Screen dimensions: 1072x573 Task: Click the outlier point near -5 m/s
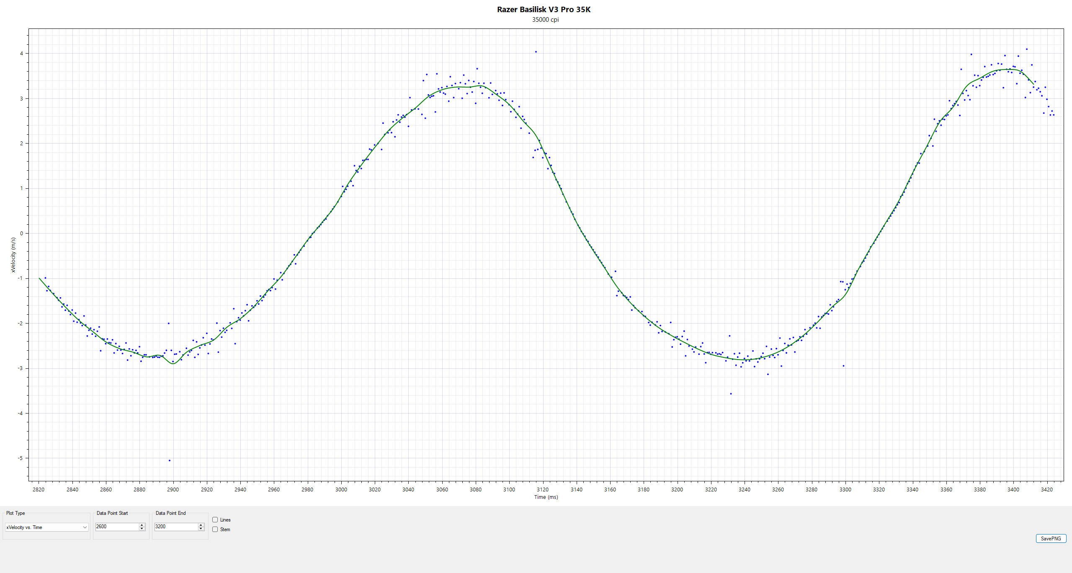click(x=170, y=460)
